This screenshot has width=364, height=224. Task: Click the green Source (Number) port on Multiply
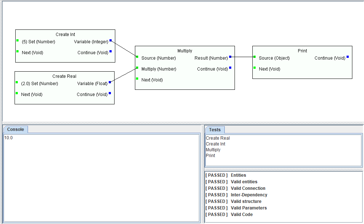click(x=137, y=57)
